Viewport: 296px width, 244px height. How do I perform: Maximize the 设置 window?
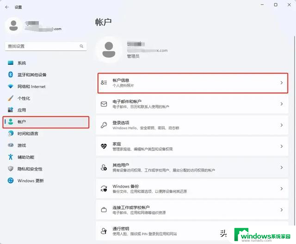pos(276,5)
